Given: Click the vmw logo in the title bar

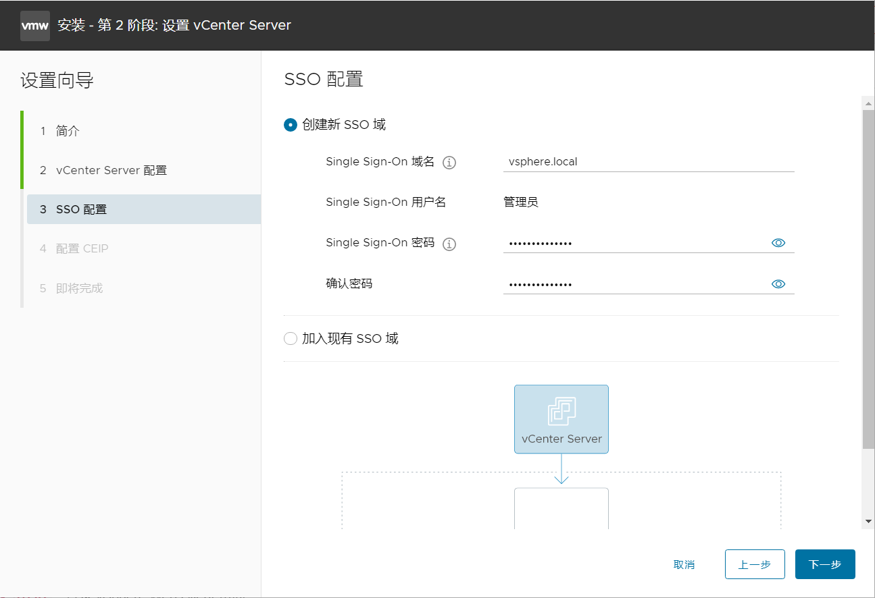Looking at the screenshot, I should coord(34,25).
